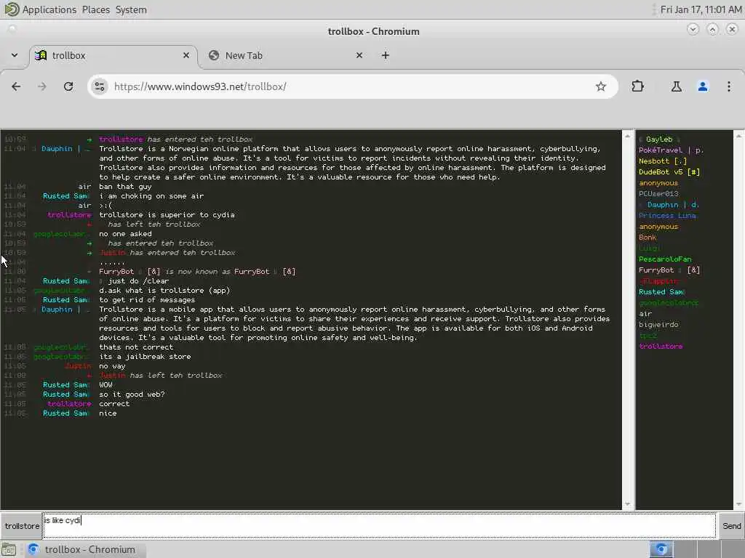The height and width of the screenshot is (558, 745).
Task: Open site information icon in address bar
Action: click(x=100, y=86)
